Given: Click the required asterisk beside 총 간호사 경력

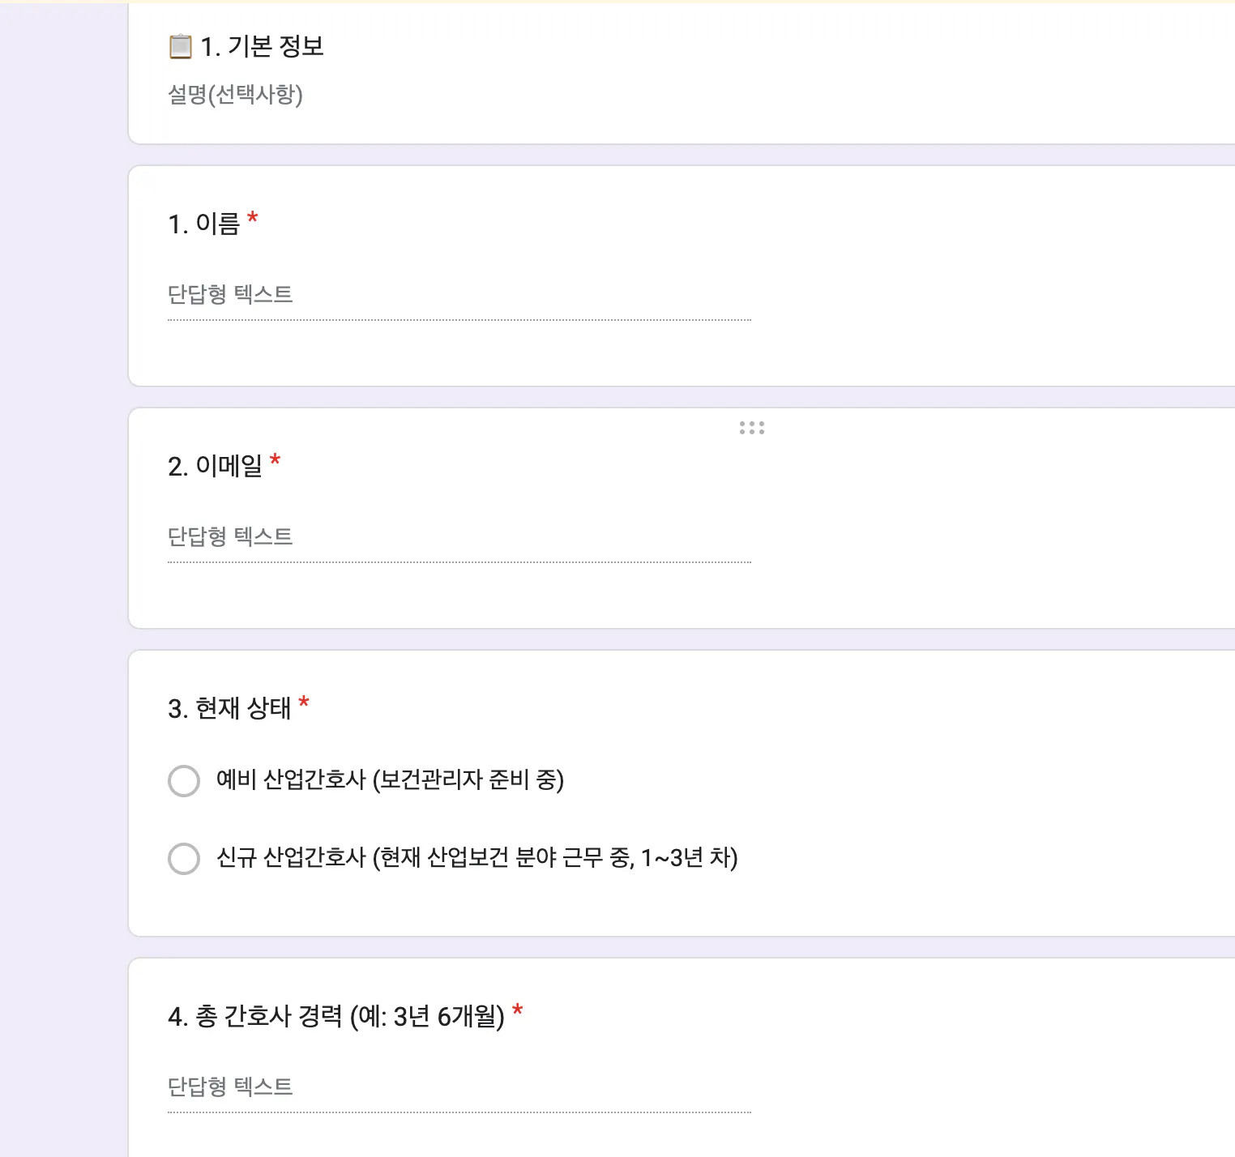Looking at the screenshot, I should coord(518,1011).
